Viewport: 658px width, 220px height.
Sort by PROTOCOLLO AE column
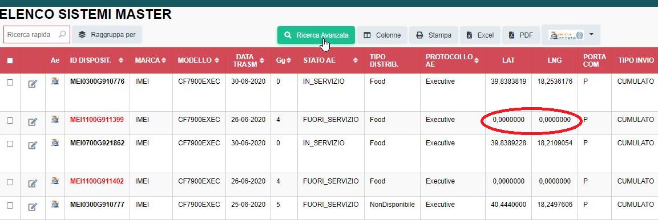[477, 60]
